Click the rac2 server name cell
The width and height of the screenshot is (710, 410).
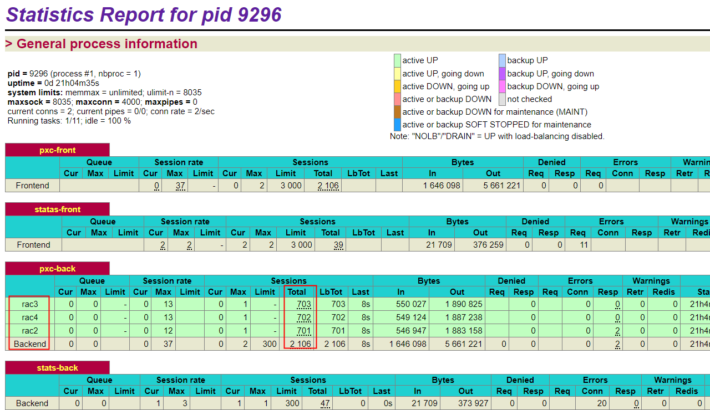pos(30,331)
